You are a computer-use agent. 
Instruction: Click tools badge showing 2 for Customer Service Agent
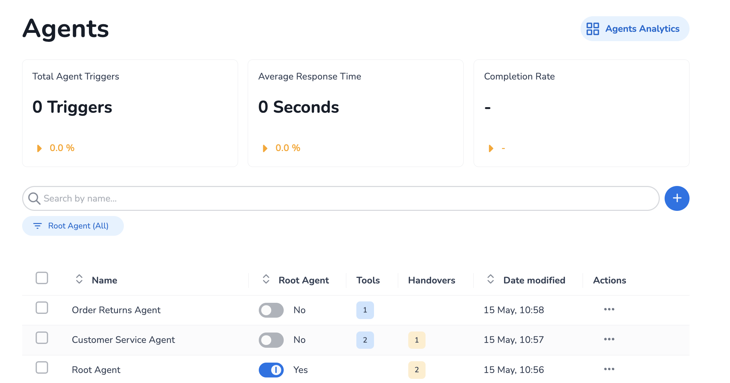365,340
